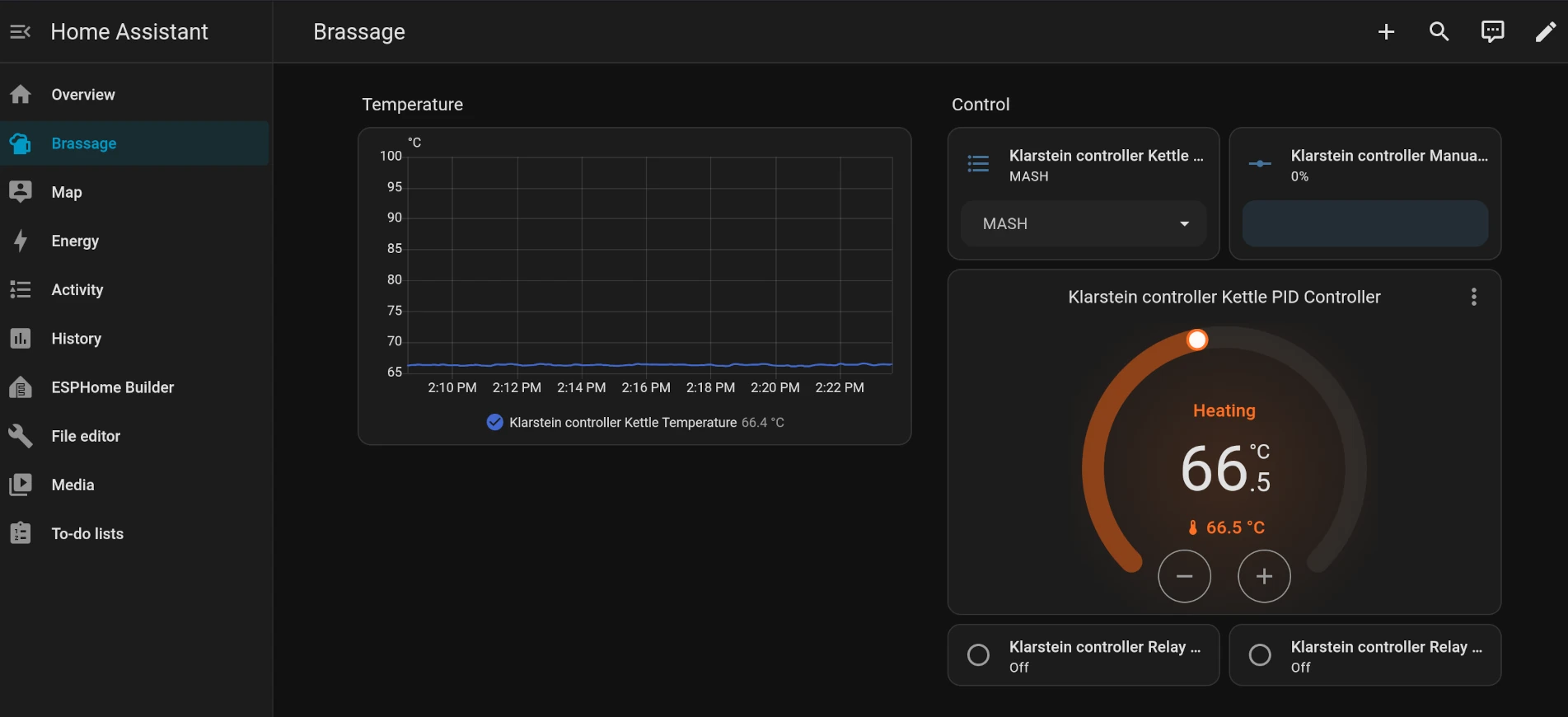Open the Activity list icon
The image size is (1568, 717).
point(21,289)
